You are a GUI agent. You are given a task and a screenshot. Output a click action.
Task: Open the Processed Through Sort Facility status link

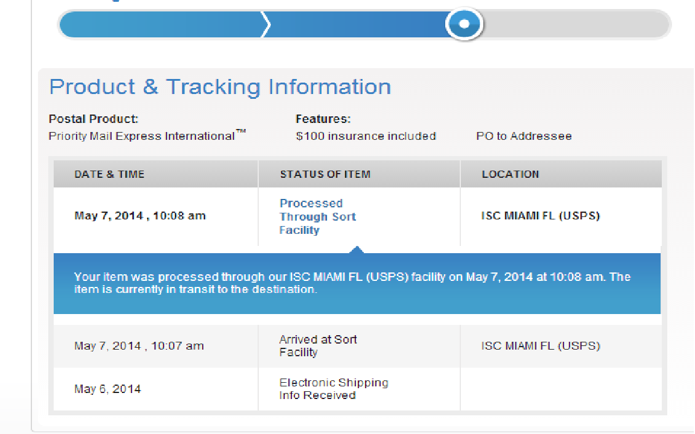(x=317, y=216)
